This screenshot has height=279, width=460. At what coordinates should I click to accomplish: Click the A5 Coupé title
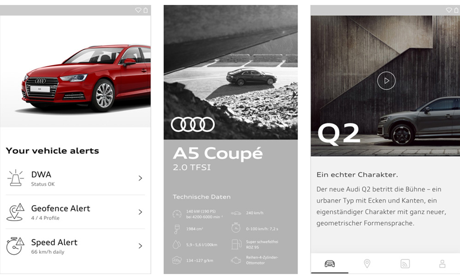pyautogui.click(x=218, y=153)
